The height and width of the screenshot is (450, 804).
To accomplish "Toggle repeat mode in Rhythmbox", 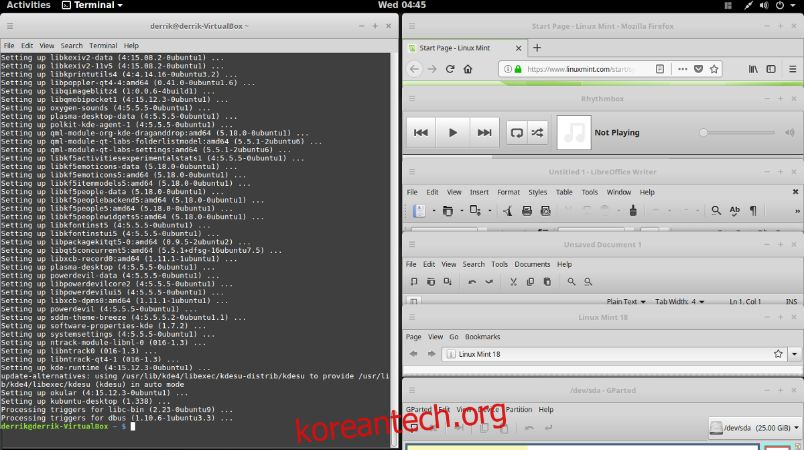I will pos(517,133).
